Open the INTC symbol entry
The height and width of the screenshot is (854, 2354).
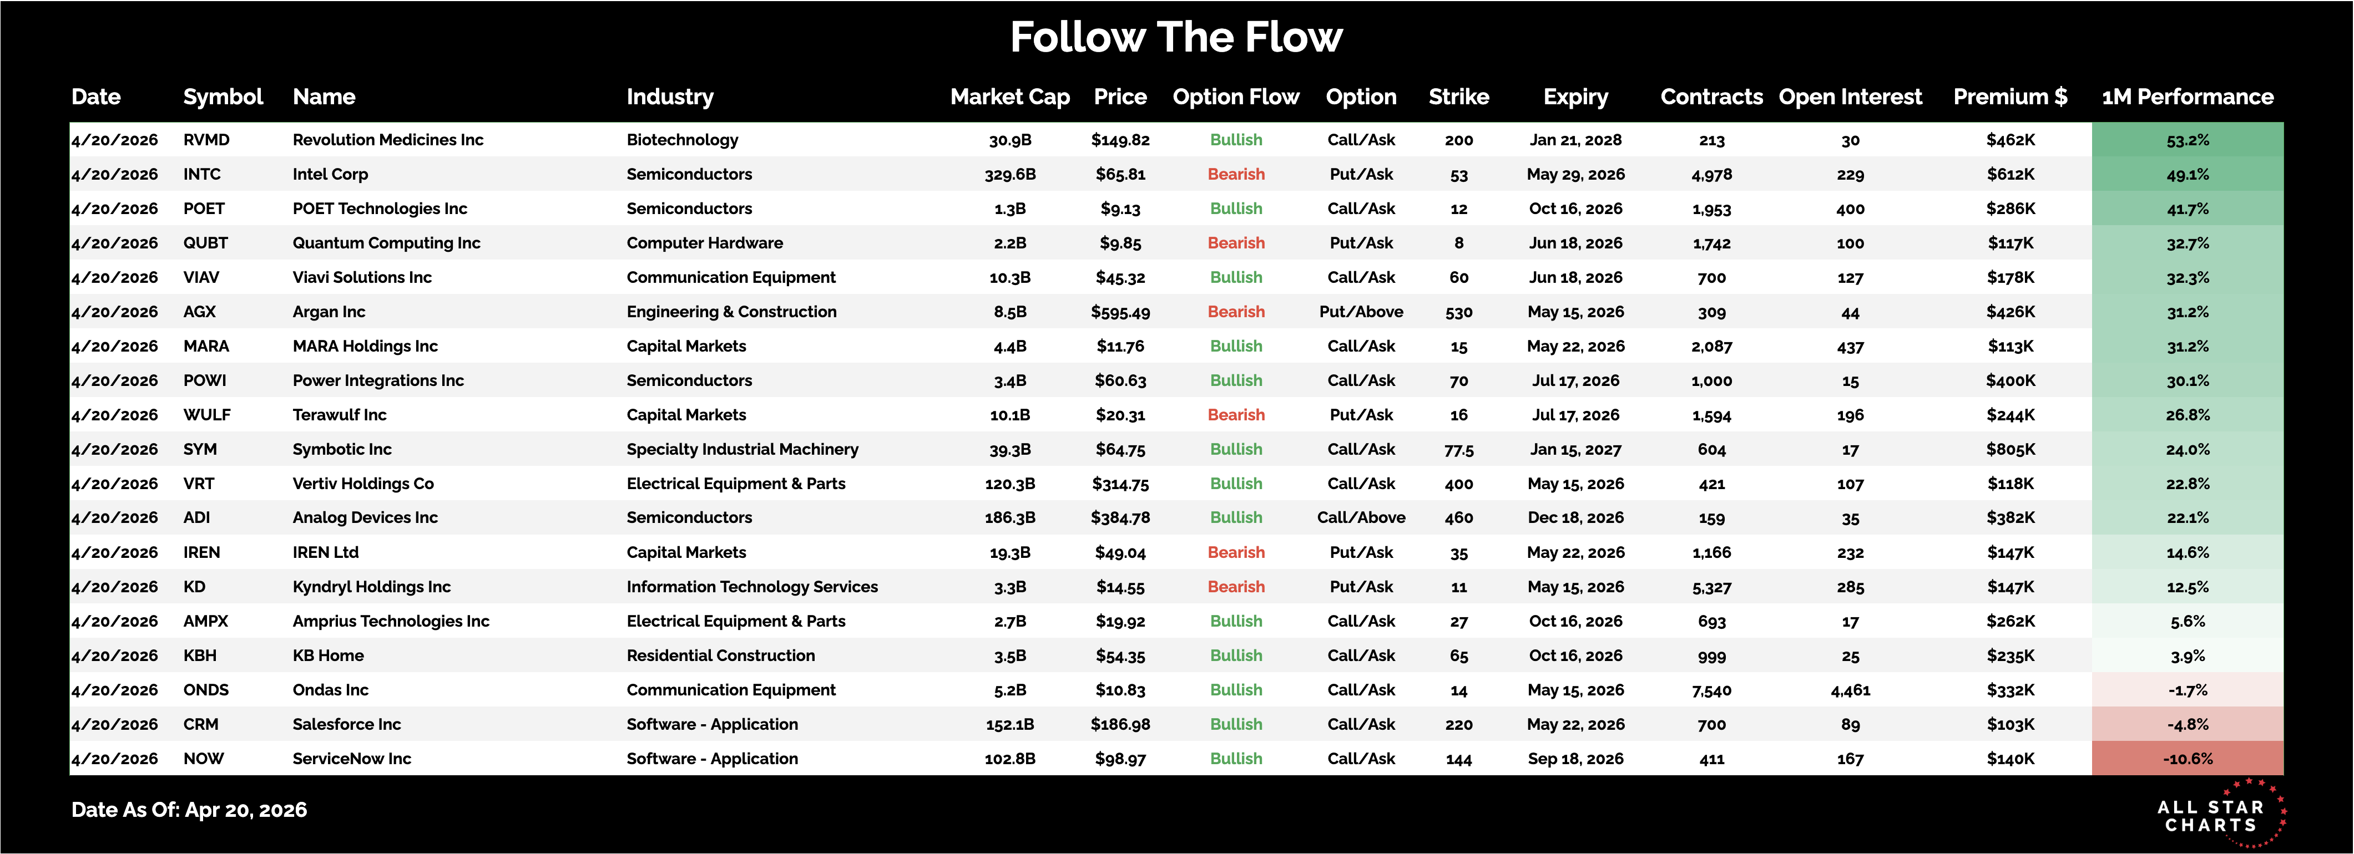(202, 175)
